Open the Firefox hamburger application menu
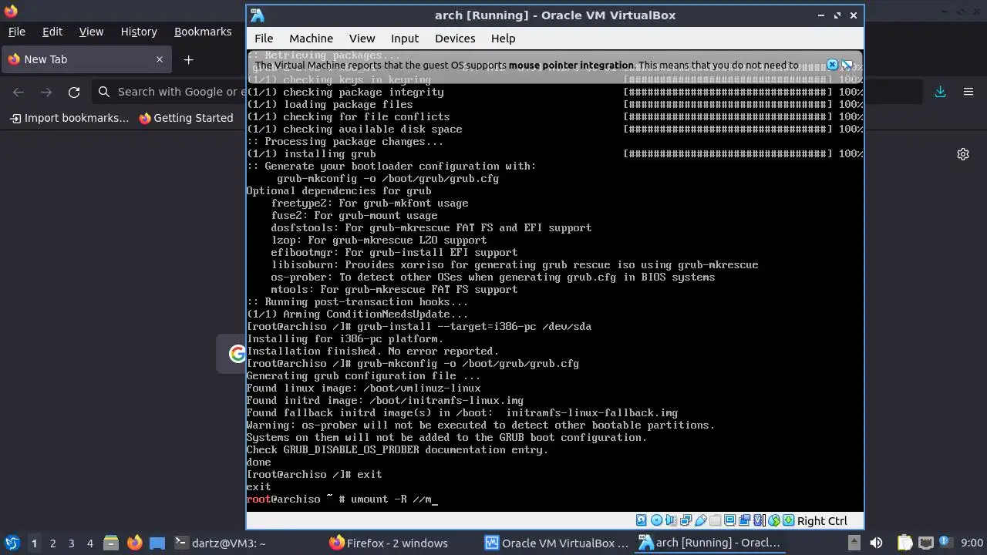The width and height of the screenshot is (987, 555). tap(968, 92)
